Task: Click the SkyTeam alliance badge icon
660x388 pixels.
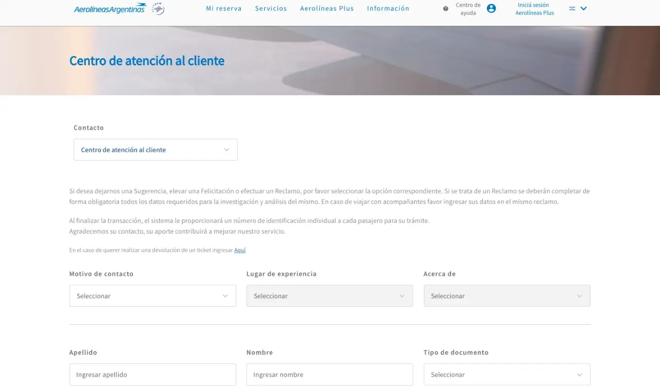Action: pos(158,9)
